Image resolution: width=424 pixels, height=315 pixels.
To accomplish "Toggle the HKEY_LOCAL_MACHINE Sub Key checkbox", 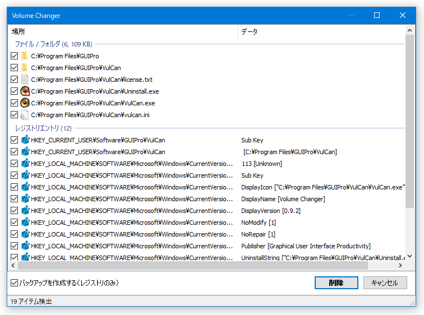I will (15, 175).
